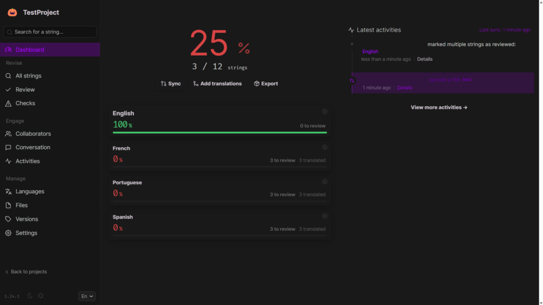Click the sync icon in activity timeline
The image size is (543, 305).
point(352,80)
